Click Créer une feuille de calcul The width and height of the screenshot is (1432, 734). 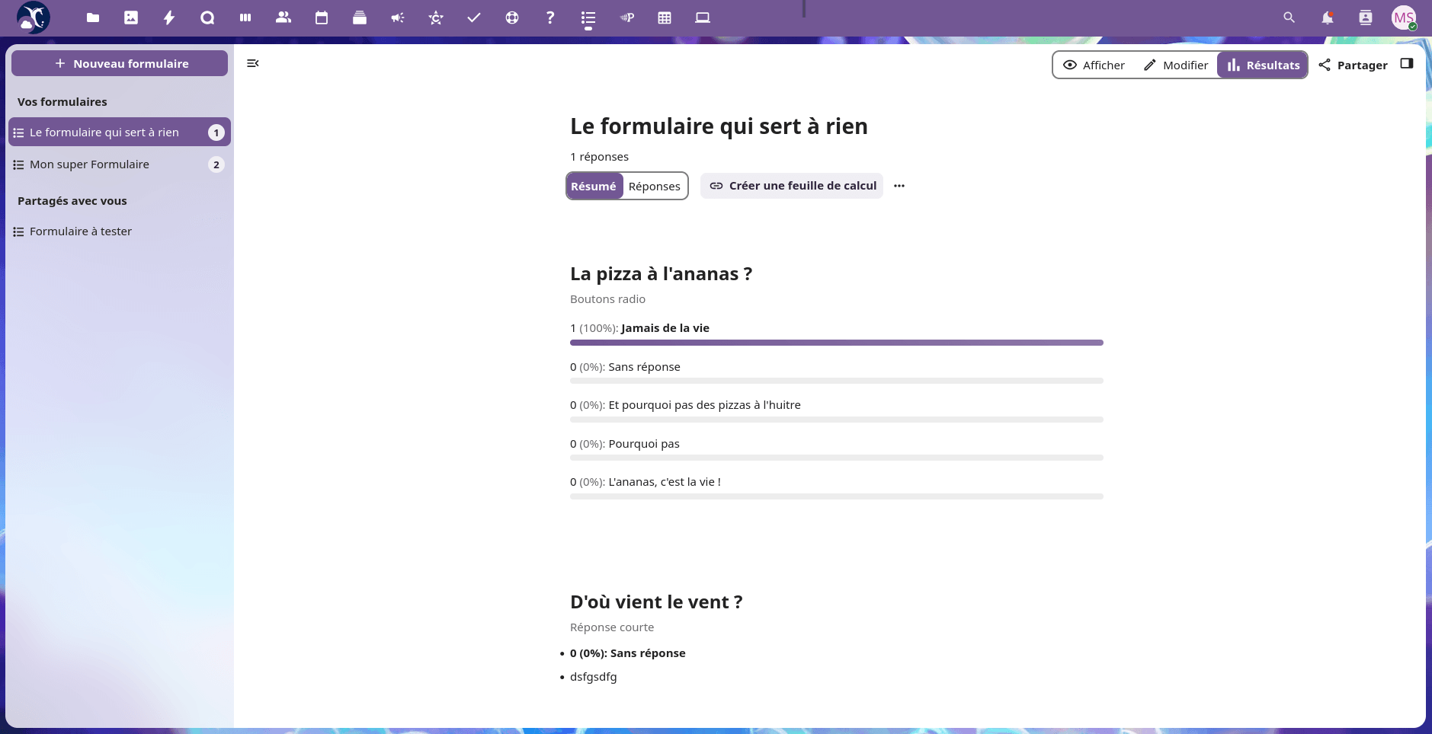(x=792, y=186)
